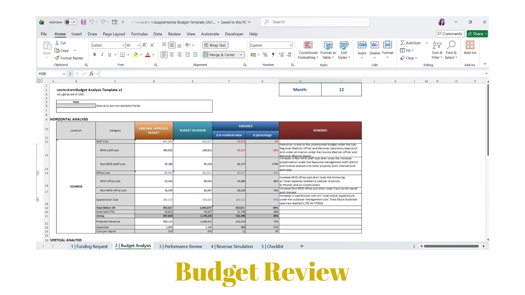Toggle the AutoSave switch
525x295 pixels.
71,22
